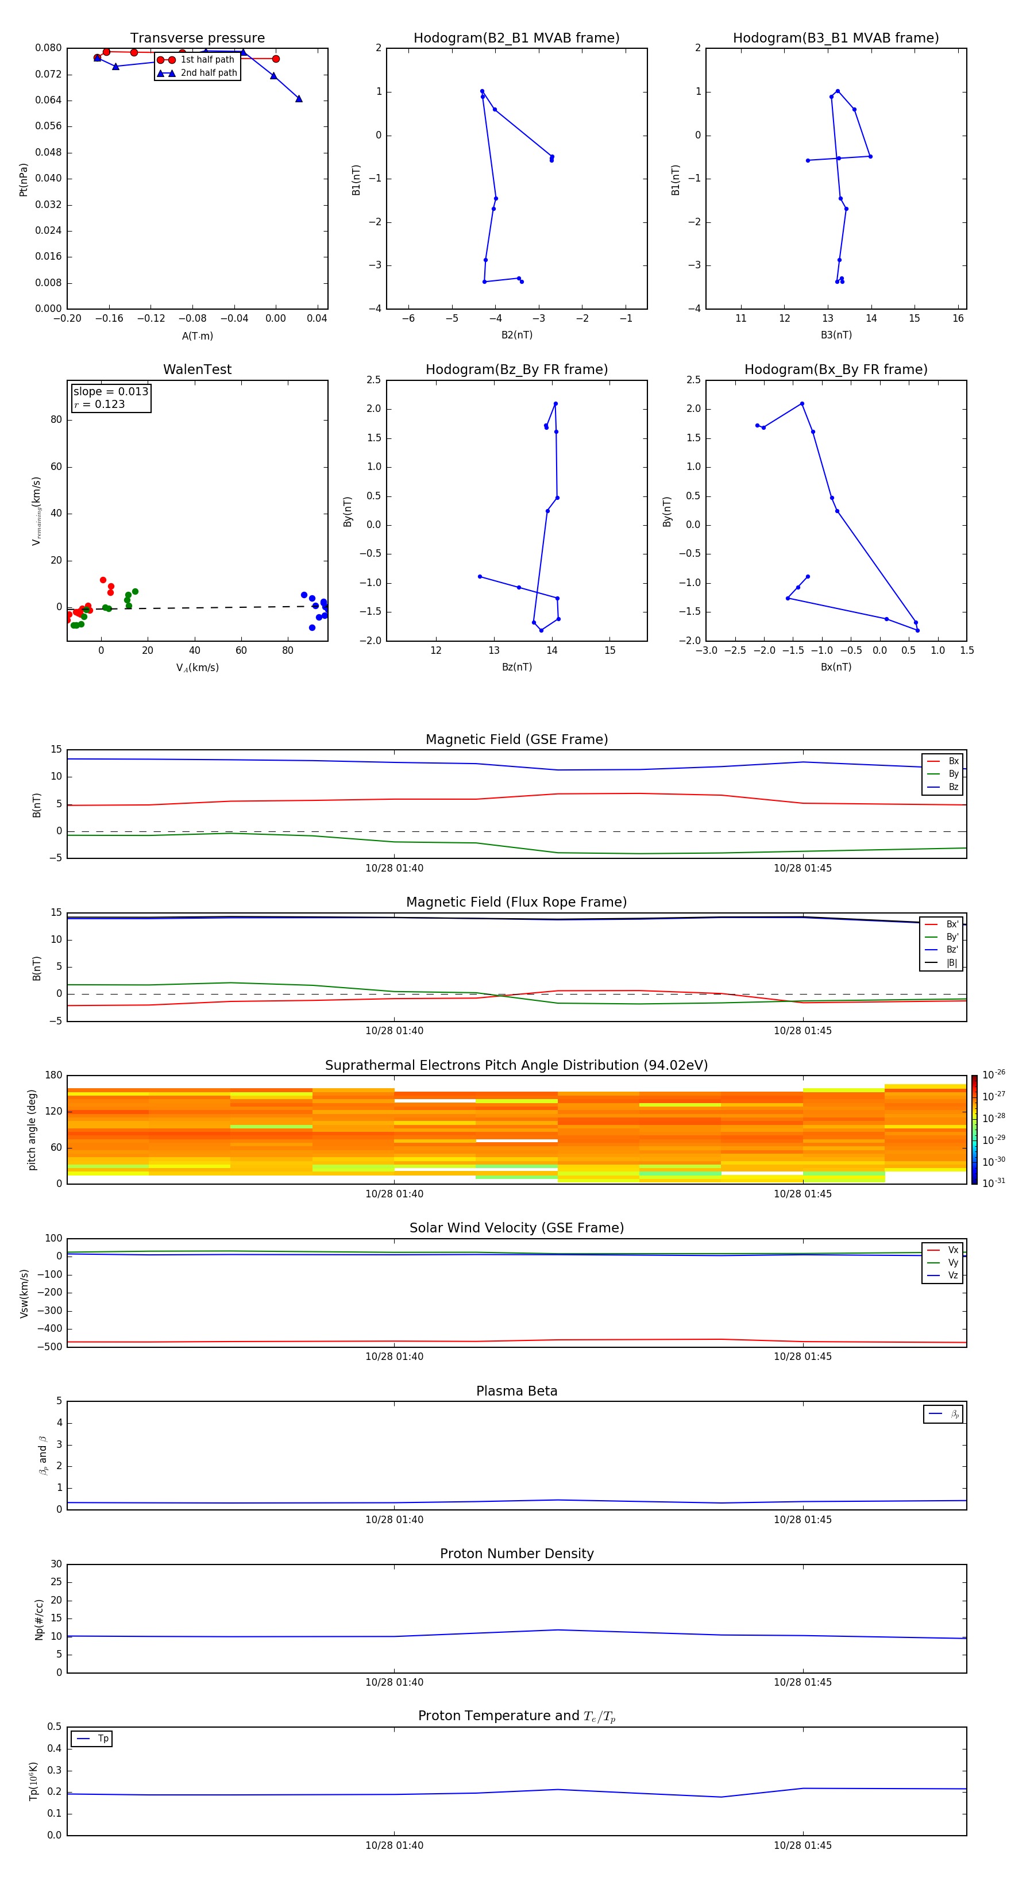Click the 'A(T·m)' x-axis label
The height and width of the screenshot is (1896, 1034).
coord(197,336)
